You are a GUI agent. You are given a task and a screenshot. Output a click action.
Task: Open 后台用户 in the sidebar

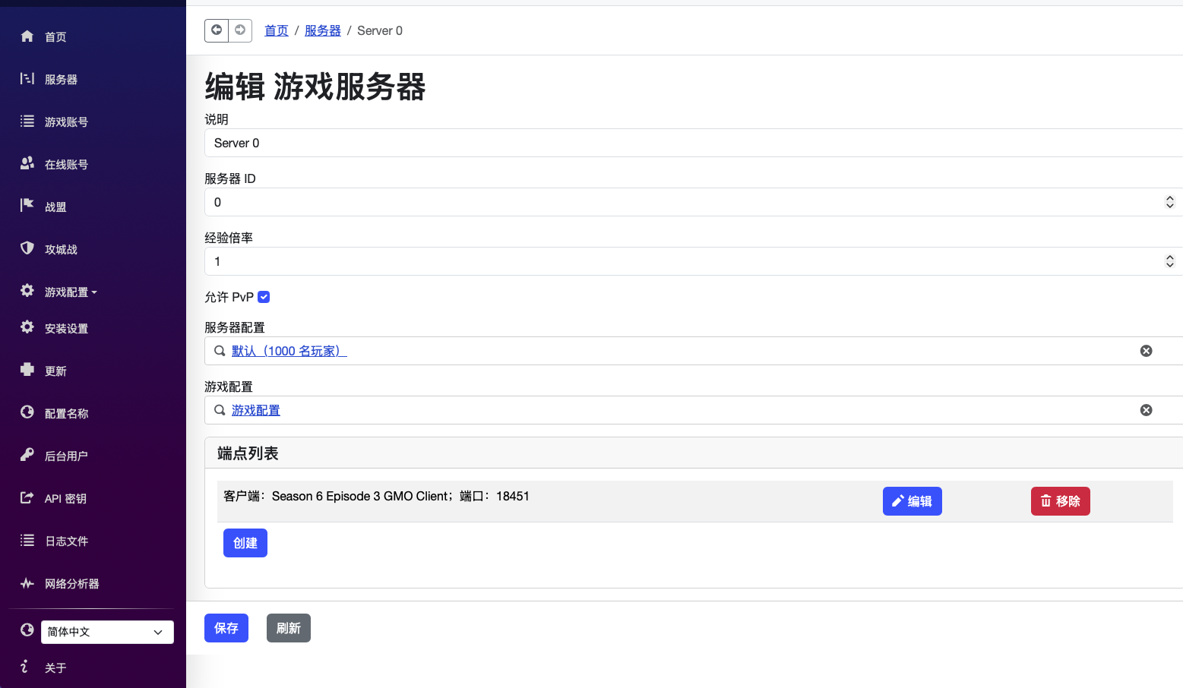click(x=66, y=456)
